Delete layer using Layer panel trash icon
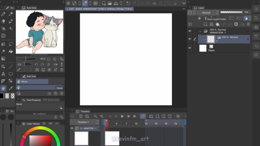Viewport: 260px width, 146px height. [x=248, y=24]
